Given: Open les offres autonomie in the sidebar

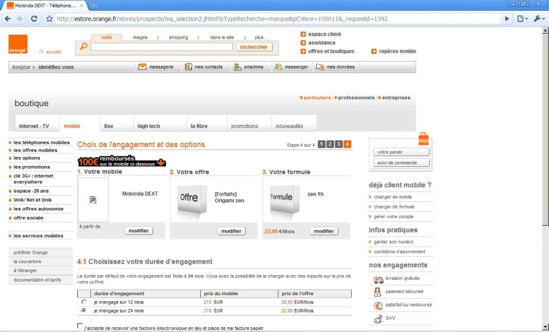Looking at the screenshot, I should [x=39, y=209].
